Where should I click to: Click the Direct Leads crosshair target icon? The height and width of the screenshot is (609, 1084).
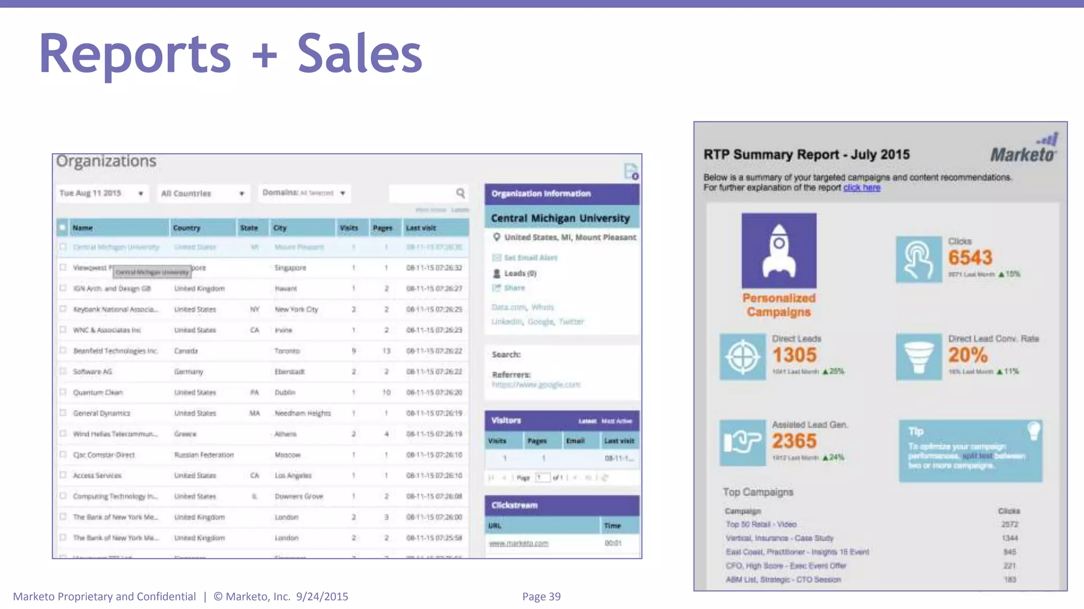[742, 357]
